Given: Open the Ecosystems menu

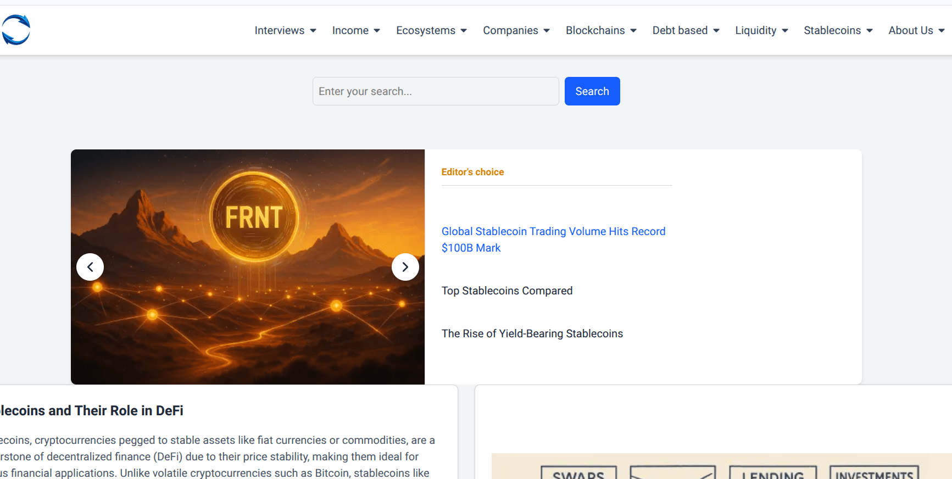Looking at the screenshot, I should click(x=431, y=30).
